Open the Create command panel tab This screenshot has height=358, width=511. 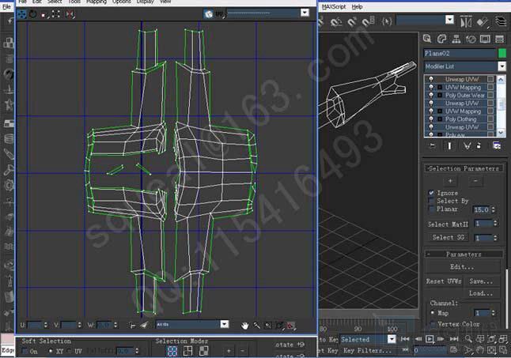[427, 39]
